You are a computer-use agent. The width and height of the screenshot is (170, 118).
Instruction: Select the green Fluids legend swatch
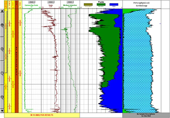tap(101, 5)
